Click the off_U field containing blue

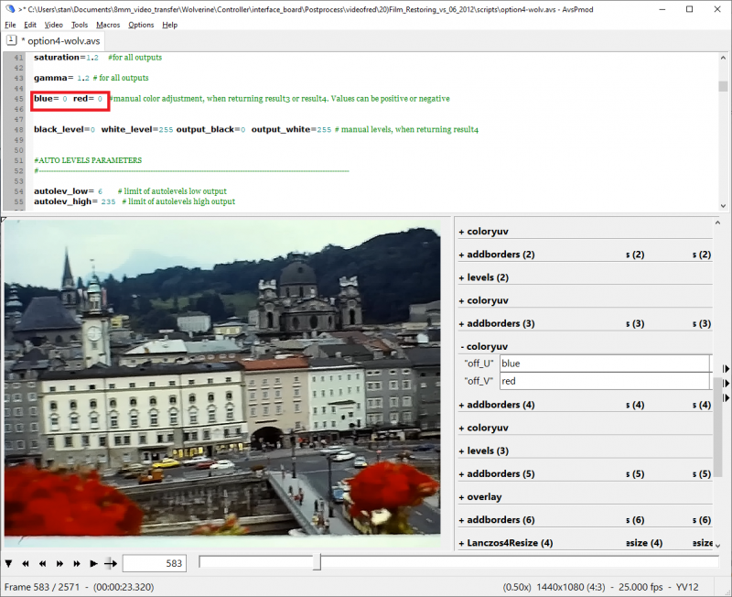pos(605,364)
